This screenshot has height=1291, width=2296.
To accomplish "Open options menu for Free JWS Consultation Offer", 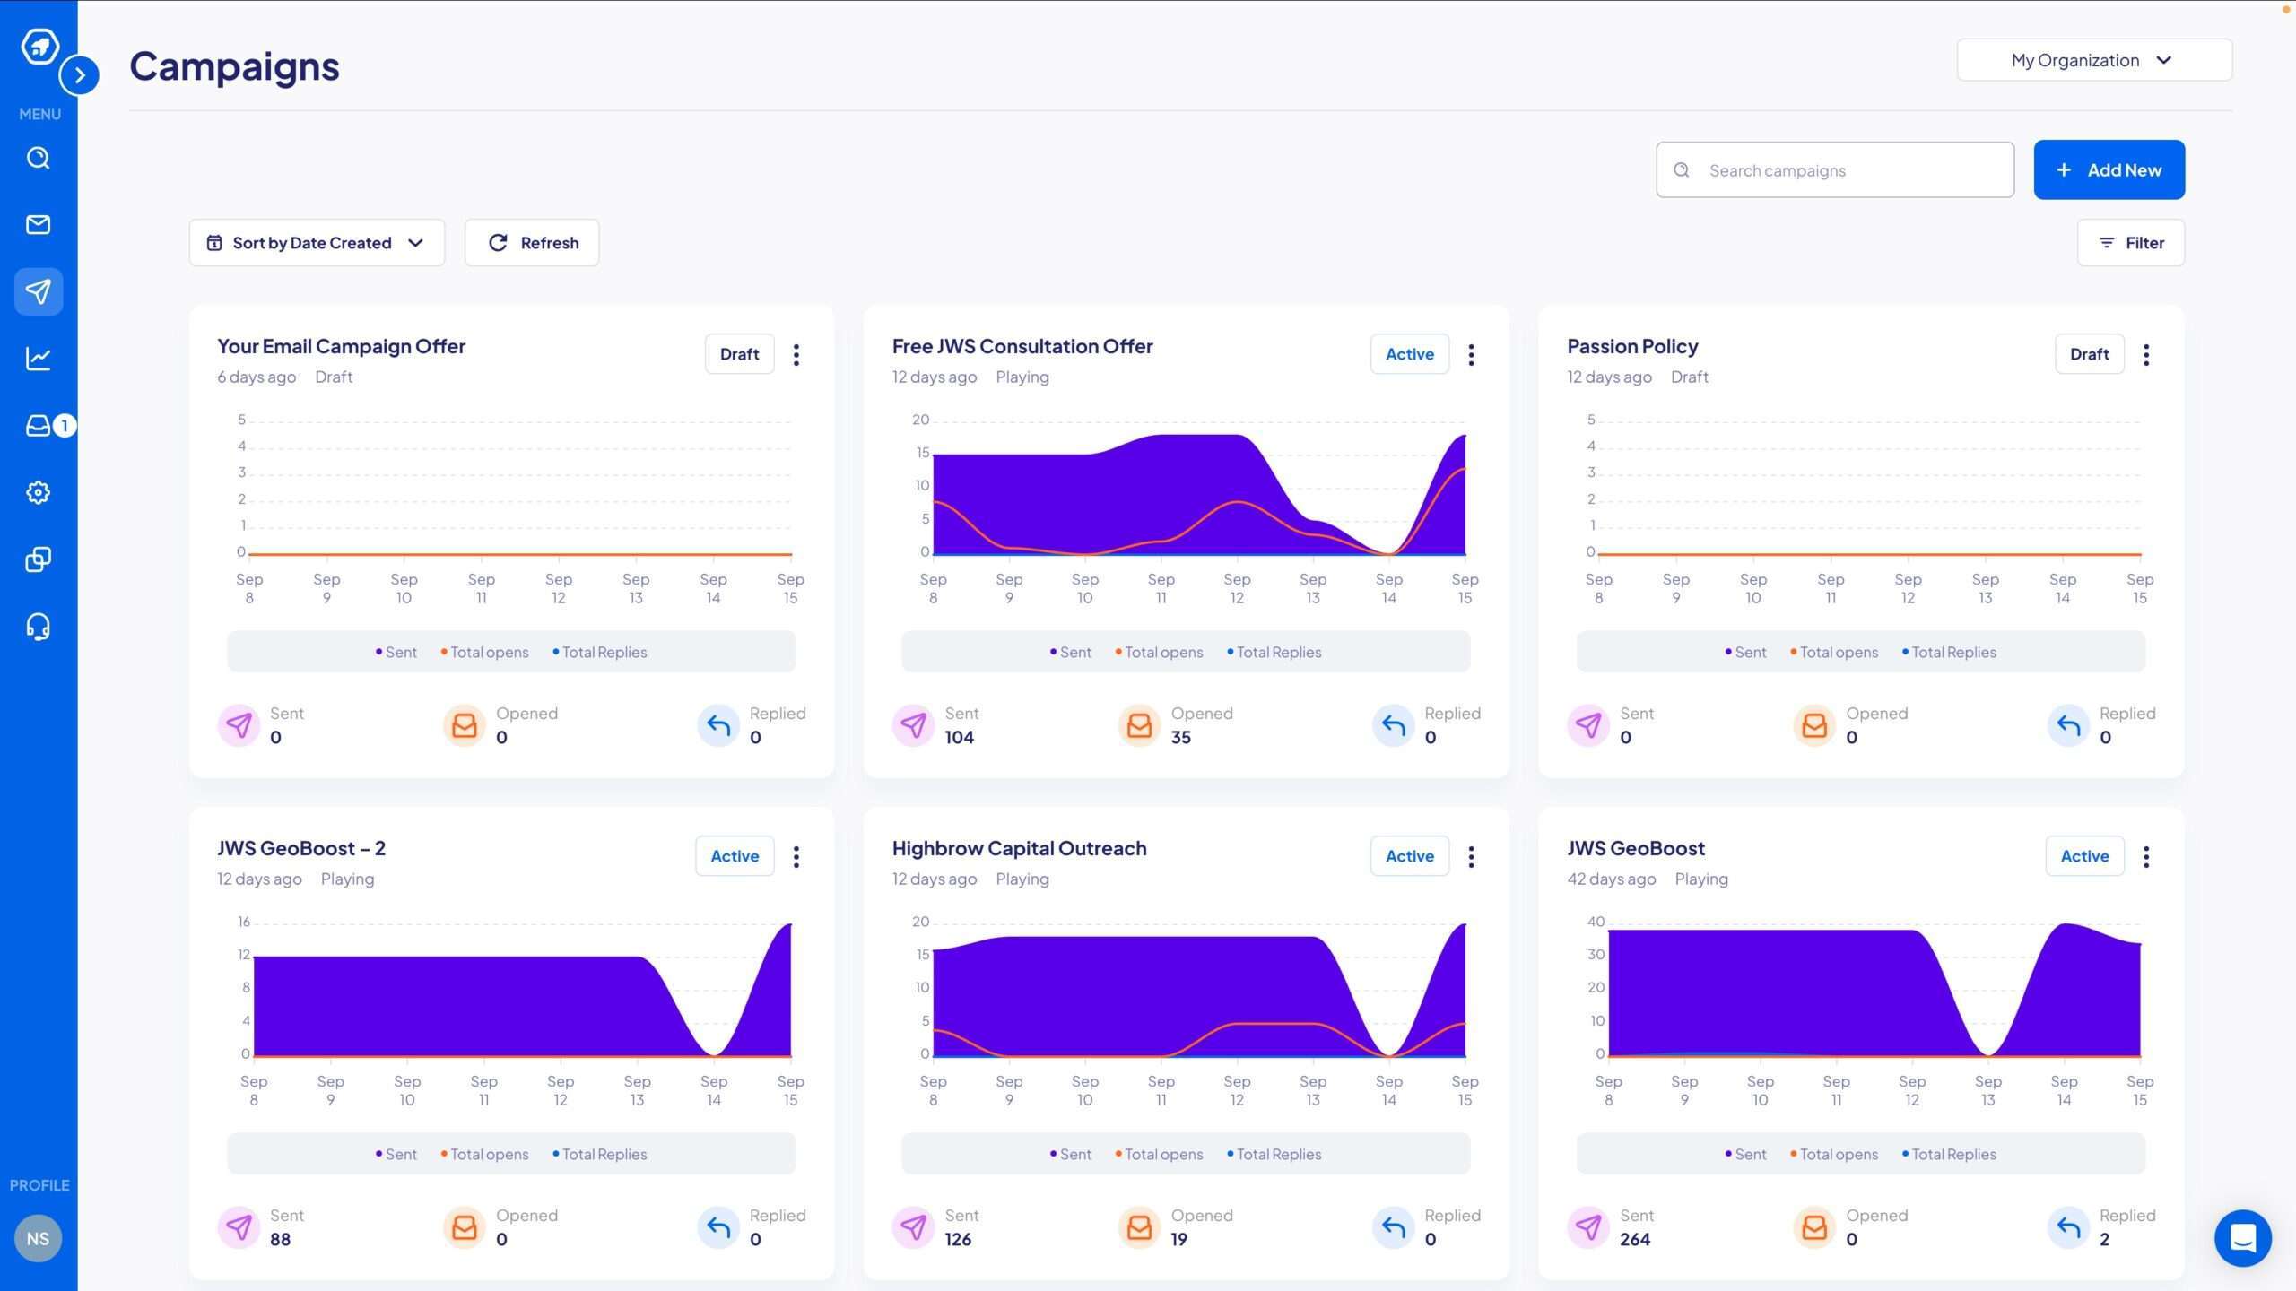I will [1471, 354].
